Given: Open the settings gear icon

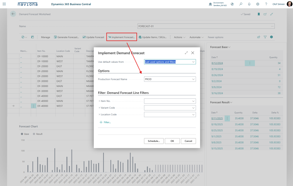Looking at the screenshot, I should tap(258, 4).
